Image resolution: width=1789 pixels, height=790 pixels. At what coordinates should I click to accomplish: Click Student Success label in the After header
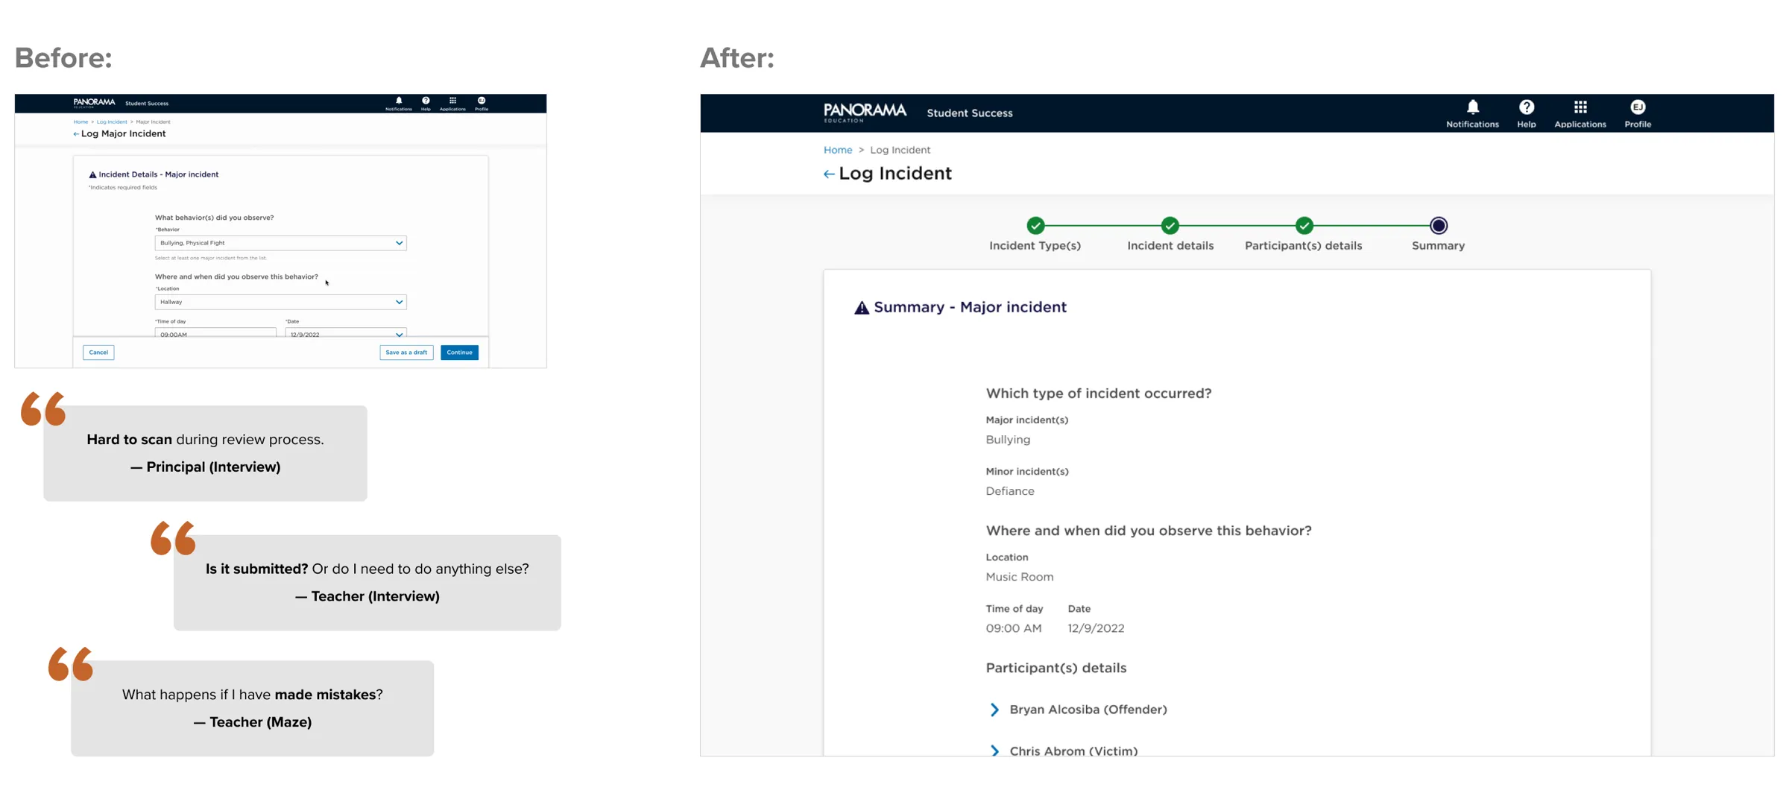pyautogui.click(x=970, y=113)
